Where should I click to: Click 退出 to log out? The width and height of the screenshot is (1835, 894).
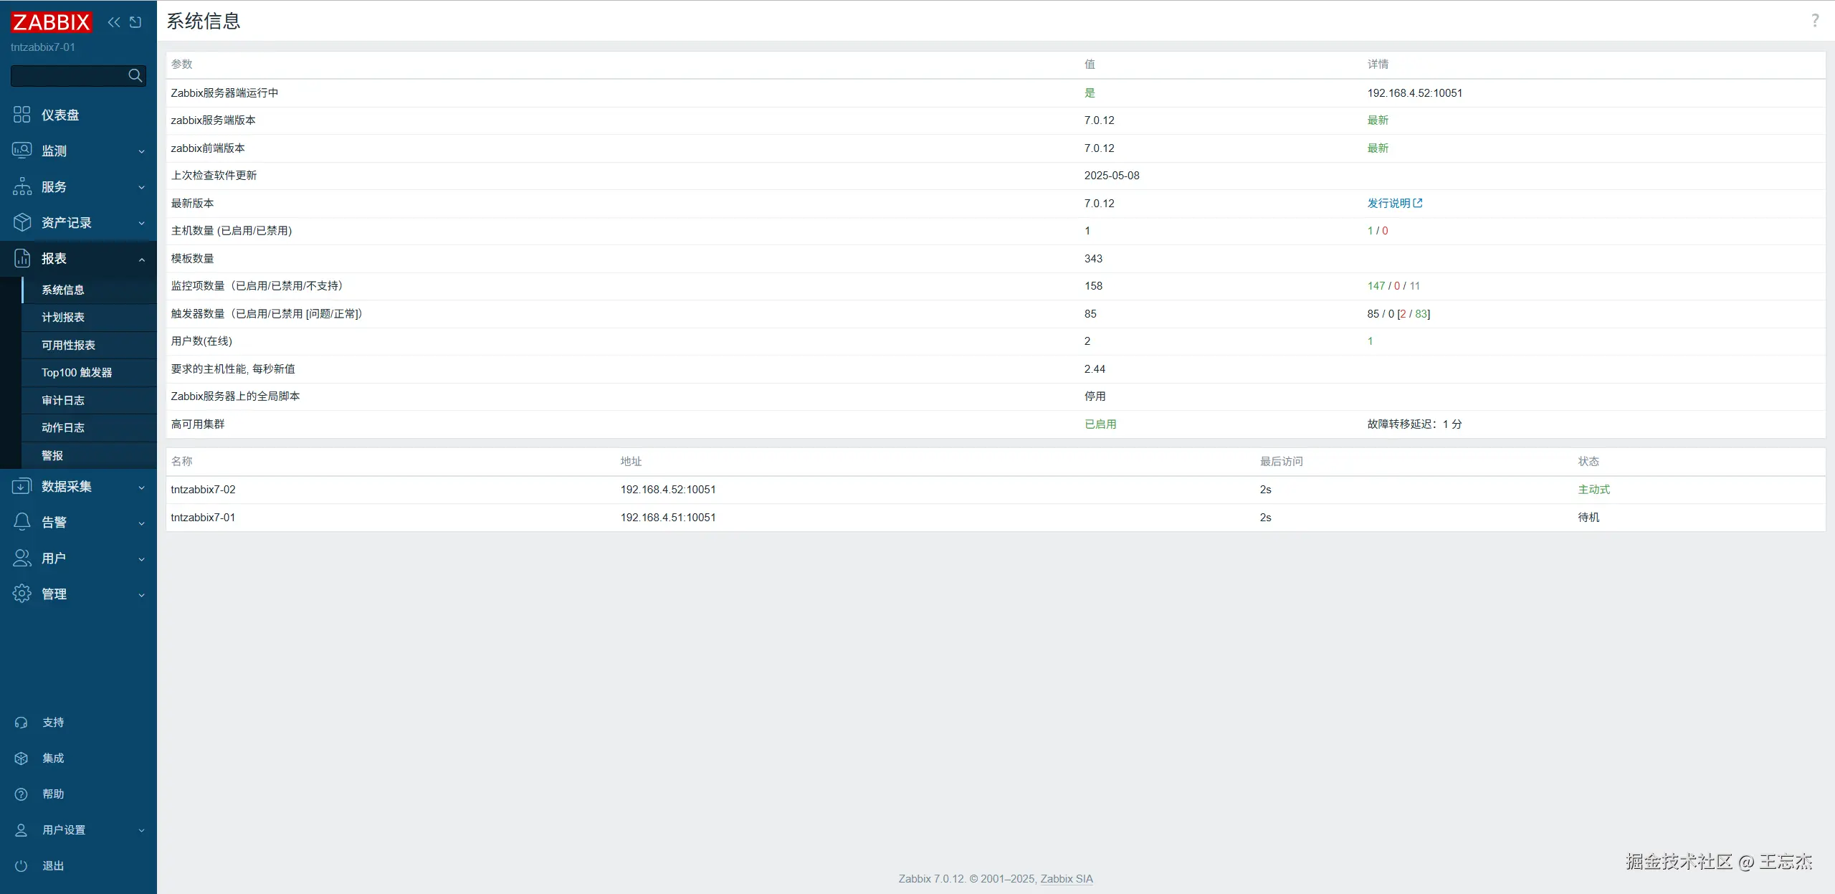click(x=53, y=865)
